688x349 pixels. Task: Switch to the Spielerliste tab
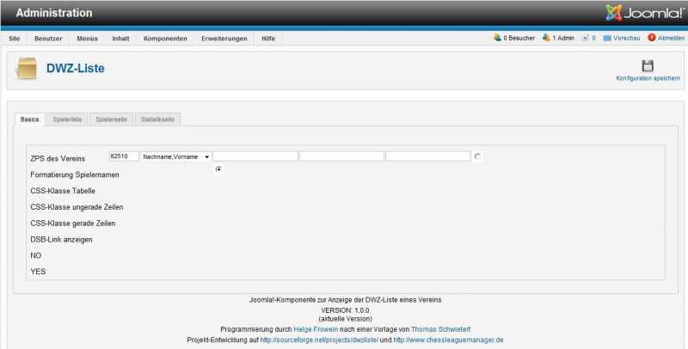pos(67,119)
